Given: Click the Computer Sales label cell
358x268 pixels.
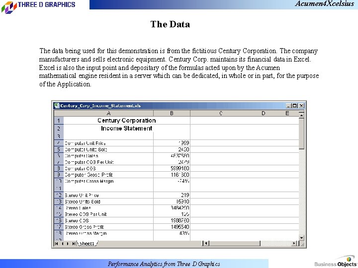Looking at the screenshot, I should point(108,156).
